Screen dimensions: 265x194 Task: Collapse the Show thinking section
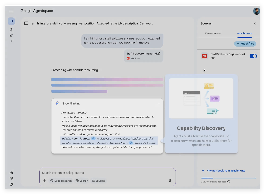(x=158, y=103)
